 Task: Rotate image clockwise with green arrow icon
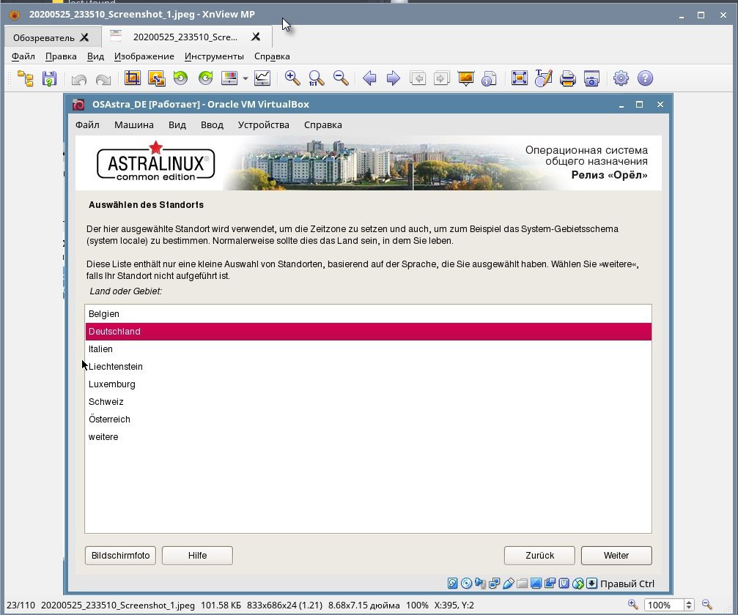(205, 78)
